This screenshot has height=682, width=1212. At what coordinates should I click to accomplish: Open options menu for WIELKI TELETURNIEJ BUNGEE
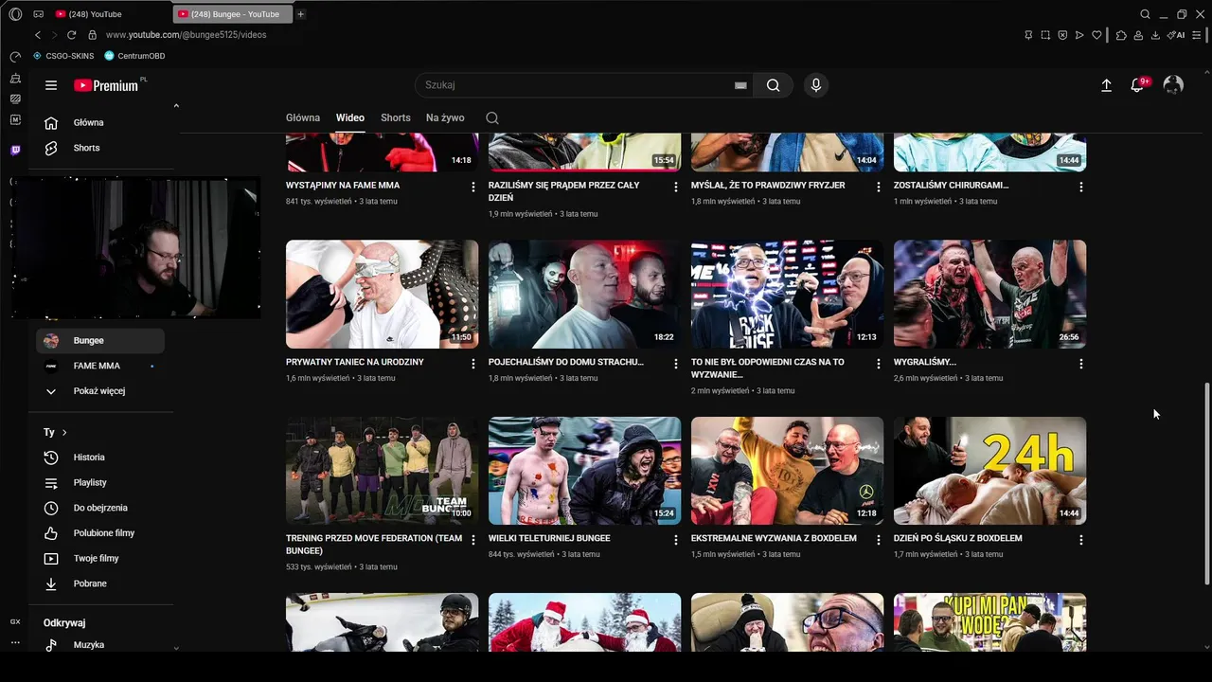point(676,540)
